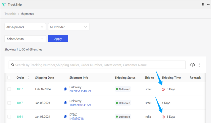
Task: Click India destination for order 1054
Action: coord(148,117)
